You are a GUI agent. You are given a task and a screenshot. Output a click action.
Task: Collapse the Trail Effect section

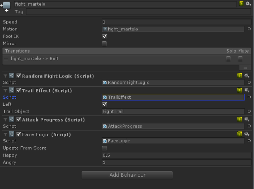pyautogui.click(x=5, y=91)
